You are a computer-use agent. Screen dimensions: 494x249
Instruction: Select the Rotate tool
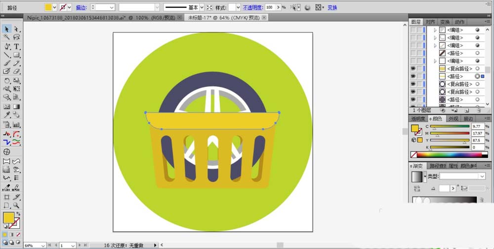click(x=6, y=81)
